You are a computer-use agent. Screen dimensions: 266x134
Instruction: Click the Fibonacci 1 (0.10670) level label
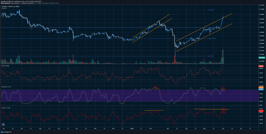[x=210, y=10]
